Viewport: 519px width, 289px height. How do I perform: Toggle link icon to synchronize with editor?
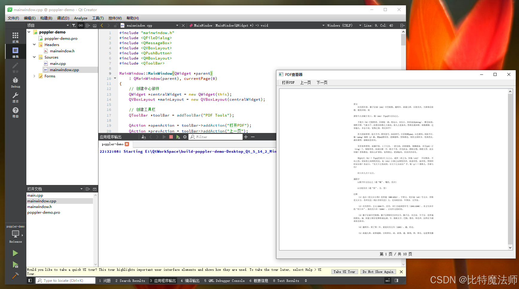(81, 25)
